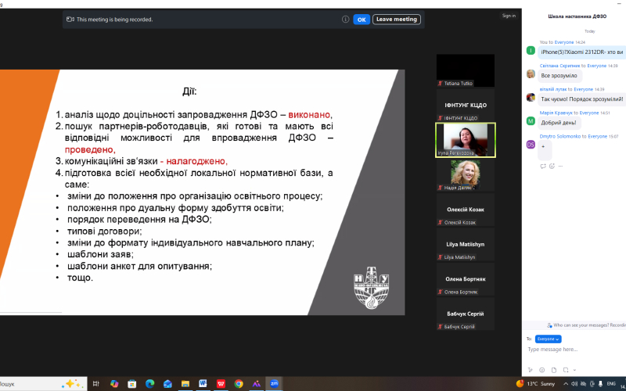
Task: Click the ENG language indicator
Action: pos(611,384)
